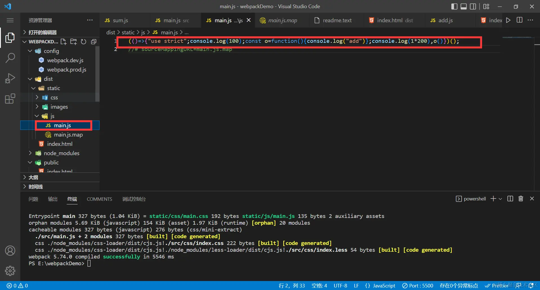Change language mode from JavaScript
540x290 pixels.
(384, 285)
